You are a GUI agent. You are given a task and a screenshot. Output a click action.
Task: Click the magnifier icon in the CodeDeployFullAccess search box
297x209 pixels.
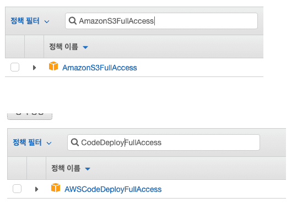(75, 142)
